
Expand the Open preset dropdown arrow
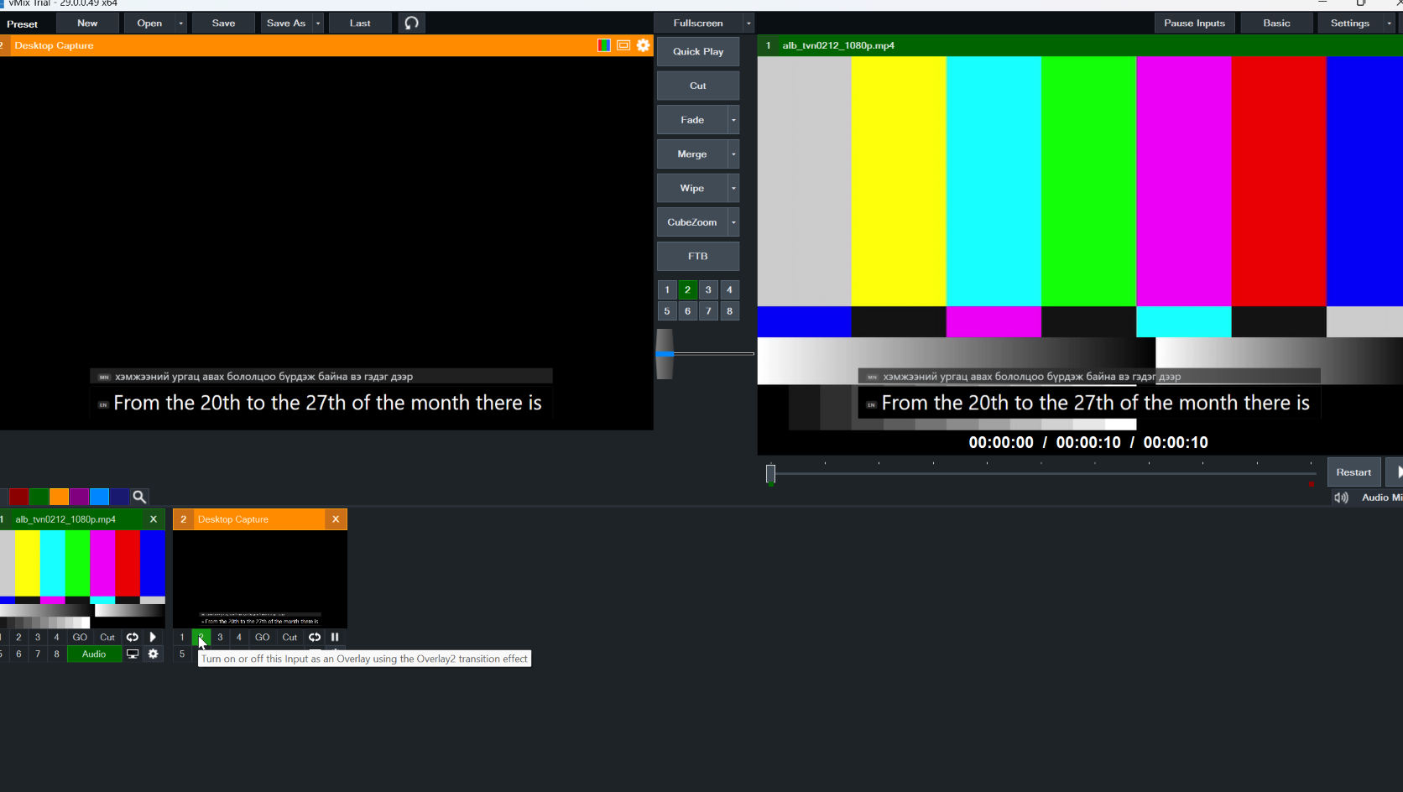(180, 23)
